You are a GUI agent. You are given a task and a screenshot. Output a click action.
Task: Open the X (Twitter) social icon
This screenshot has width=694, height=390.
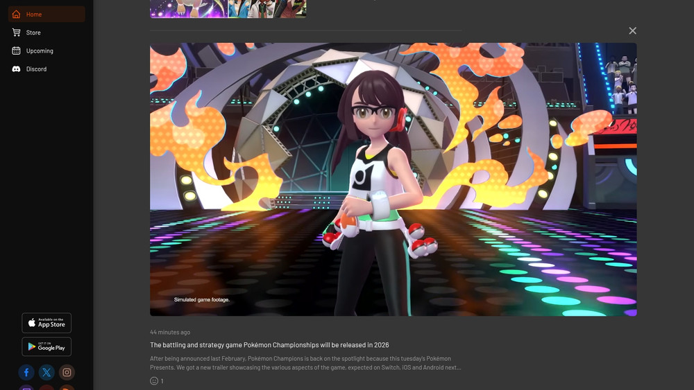[x=46, y=372]
